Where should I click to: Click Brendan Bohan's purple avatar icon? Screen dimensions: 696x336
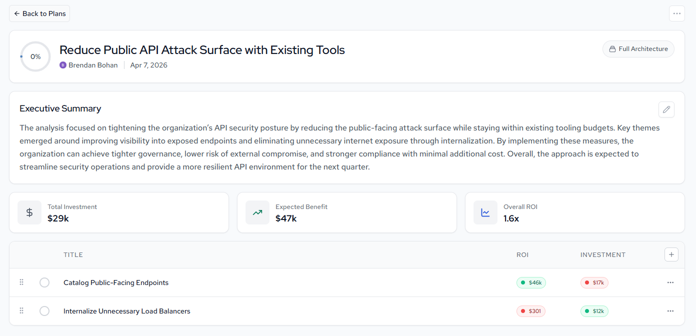coord(63,65)
